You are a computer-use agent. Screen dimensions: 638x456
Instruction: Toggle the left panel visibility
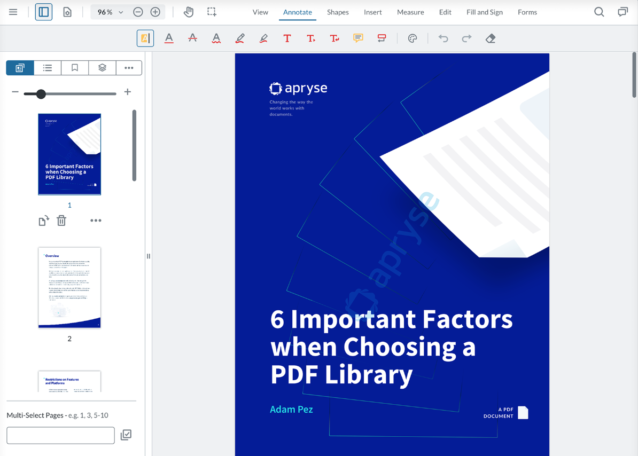[x=43, y=12]
